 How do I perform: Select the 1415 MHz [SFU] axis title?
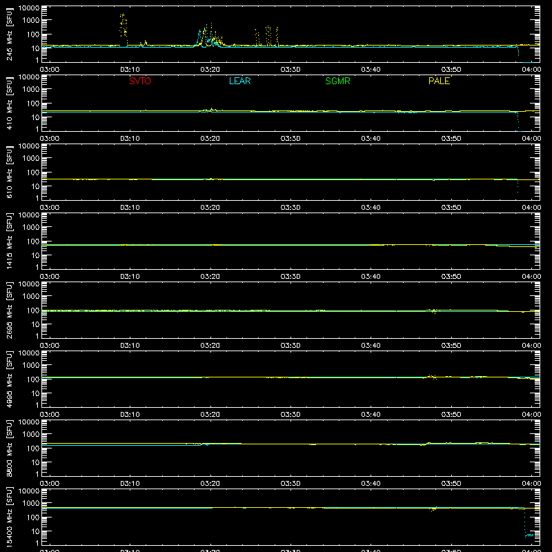pyautogui.click(x=9, y=241)
